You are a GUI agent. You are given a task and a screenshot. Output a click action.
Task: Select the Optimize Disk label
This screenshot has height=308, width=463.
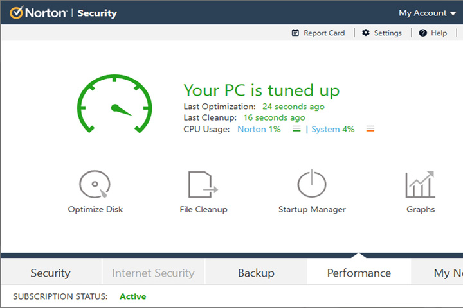click(95, 209)
